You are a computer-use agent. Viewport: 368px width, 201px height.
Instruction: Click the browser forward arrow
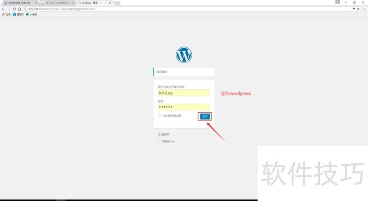(x=9, y=9)
